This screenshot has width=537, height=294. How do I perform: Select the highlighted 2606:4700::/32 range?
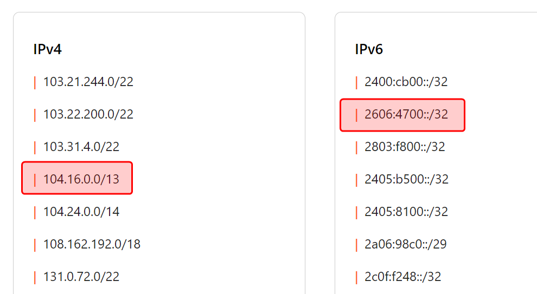click(406, 115)
